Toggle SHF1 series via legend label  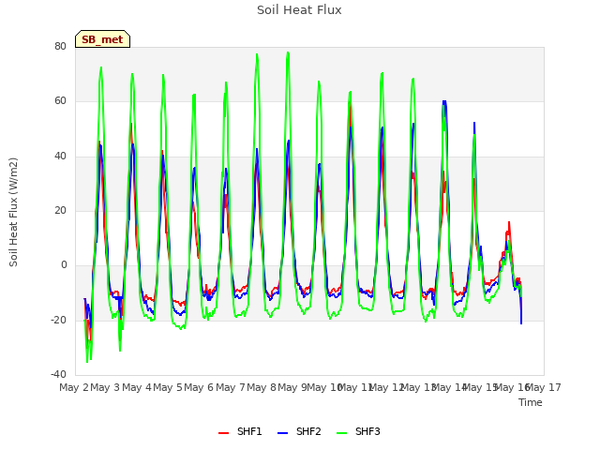[x=249, y=431]
